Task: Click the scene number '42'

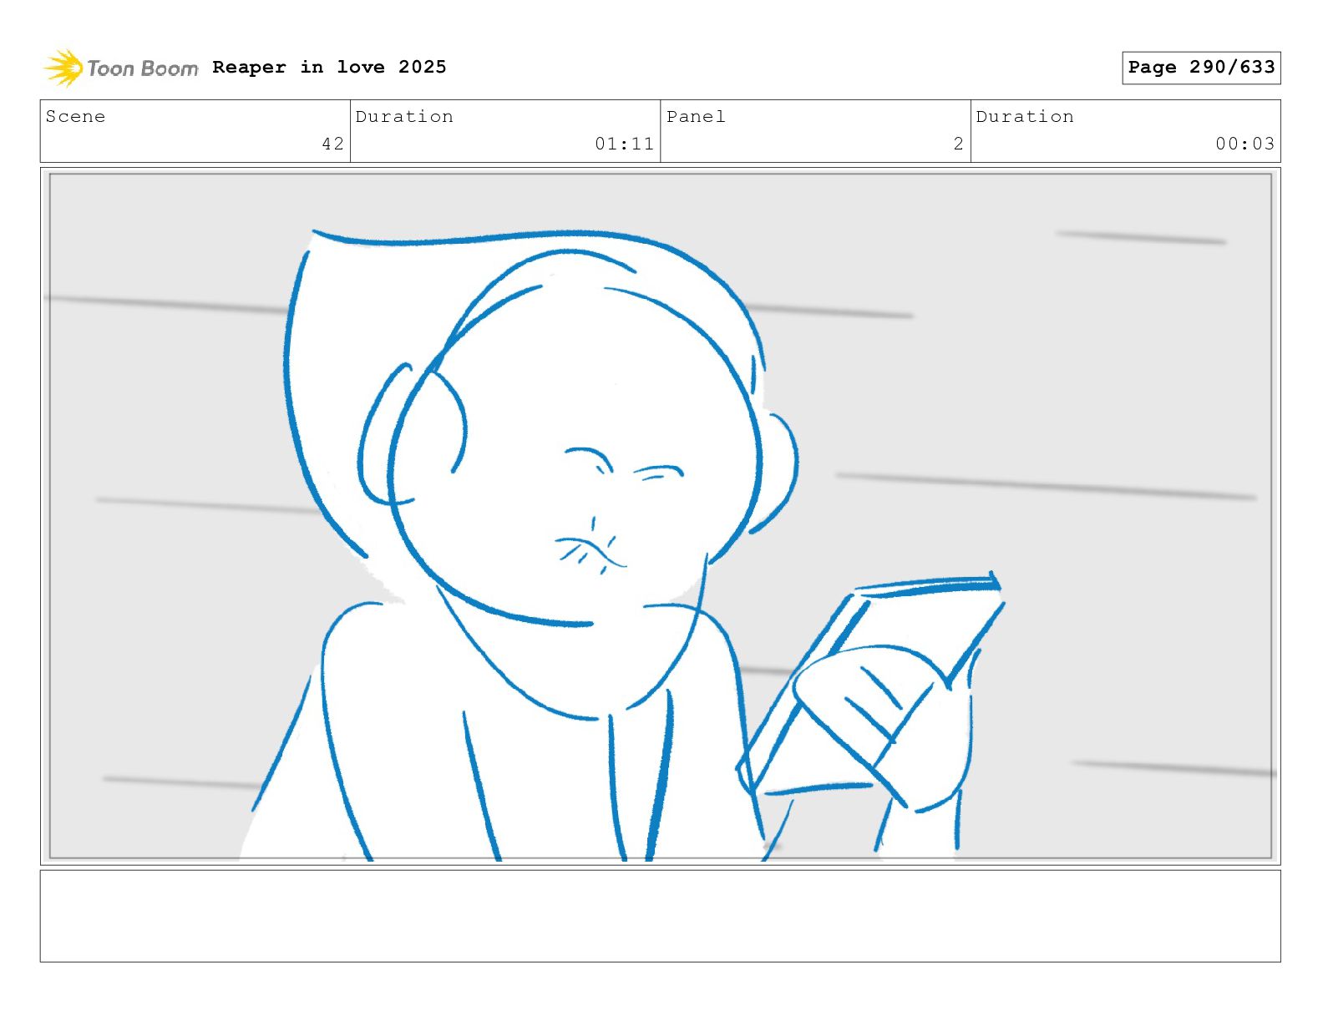Action: [332, 144]
